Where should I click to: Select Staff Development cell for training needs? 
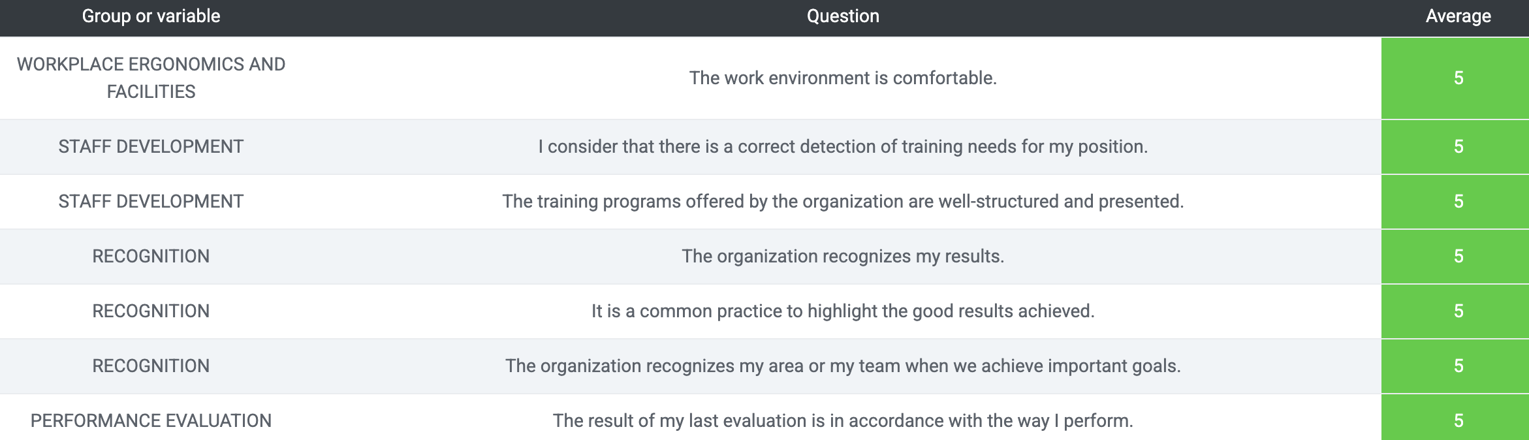point(151,146)
